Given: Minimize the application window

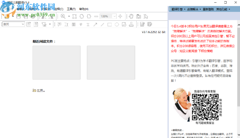Looking at the screenshot, I should pyautogui.click(x=215, y=3).
